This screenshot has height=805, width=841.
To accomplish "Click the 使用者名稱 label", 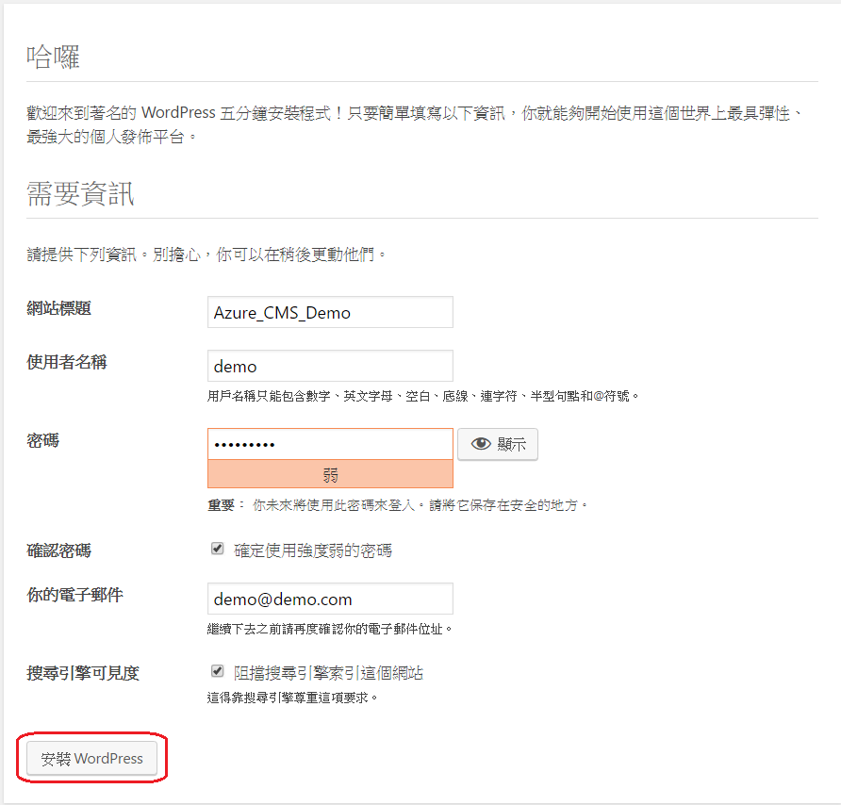I will [67, 362].
